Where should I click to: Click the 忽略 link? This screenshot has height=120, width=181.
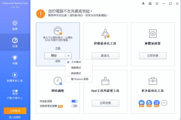(x=58, y=48)
